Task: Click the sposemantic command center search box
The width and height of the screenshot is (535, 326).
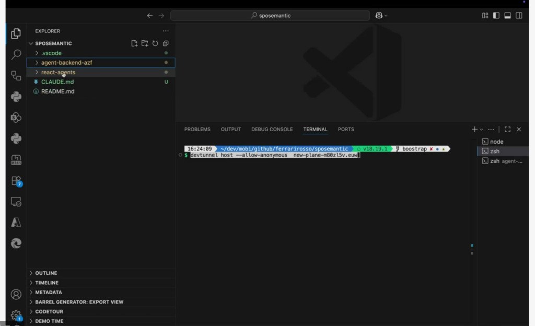Action: [270, 15]
